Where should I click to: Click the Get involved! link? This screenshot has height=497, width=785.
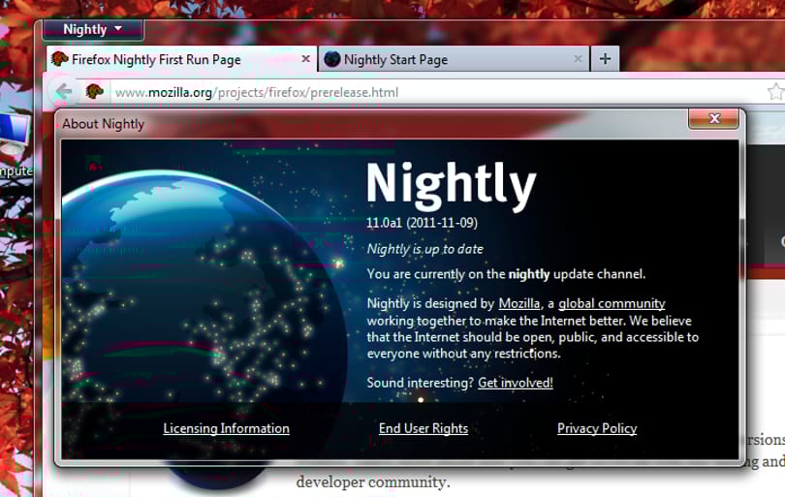point(516,383)
